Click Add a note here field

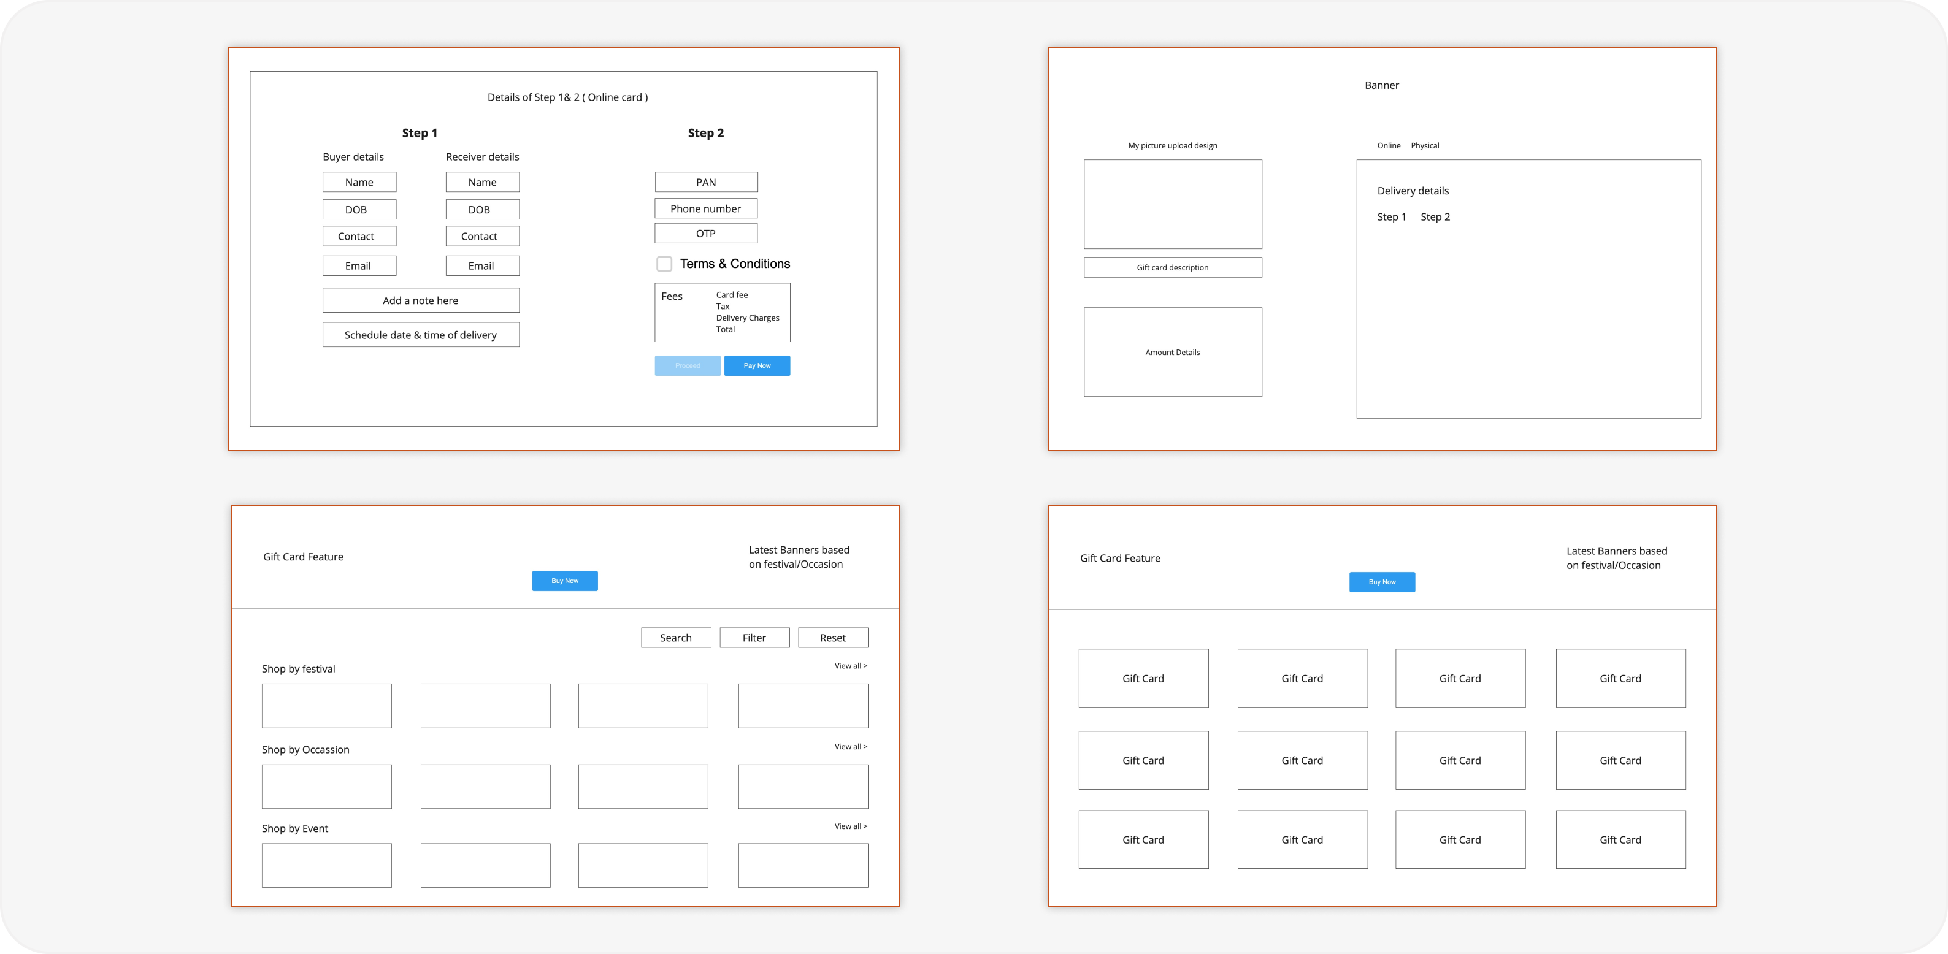point(421,300)
